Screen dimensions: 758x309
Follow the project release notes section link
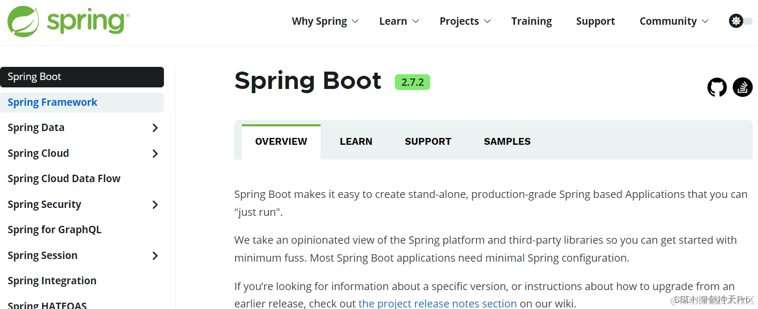click(438, 304)
